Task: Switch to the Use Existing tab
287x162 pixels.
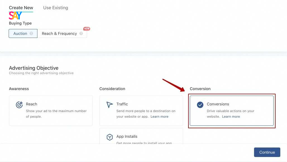Action: point(56,8)
